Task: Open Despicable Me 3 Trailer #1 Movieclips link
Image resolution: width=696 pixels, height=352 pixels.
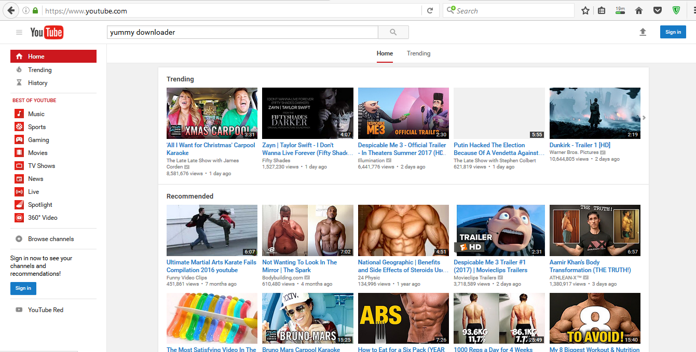Action: [490, 266]
